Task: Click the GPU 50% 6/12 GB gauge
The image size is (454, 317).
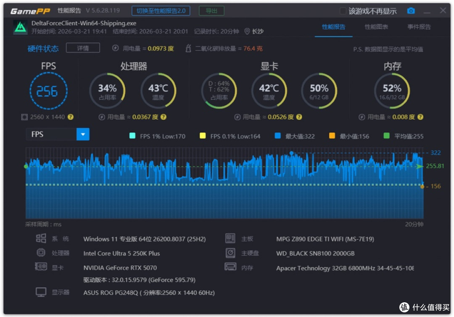Action: (x=319, y=91)
